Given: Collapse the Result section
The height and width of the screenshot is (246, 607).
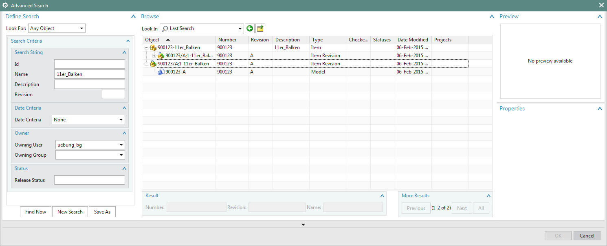Looking at the screenshot, I should (x=382, y=196).
